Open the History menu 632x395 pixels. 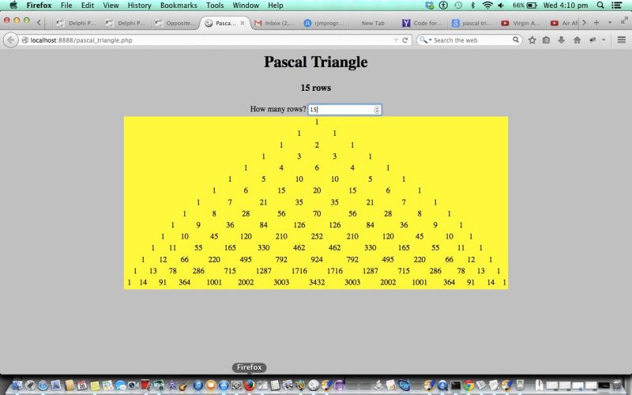click(139, 6)
